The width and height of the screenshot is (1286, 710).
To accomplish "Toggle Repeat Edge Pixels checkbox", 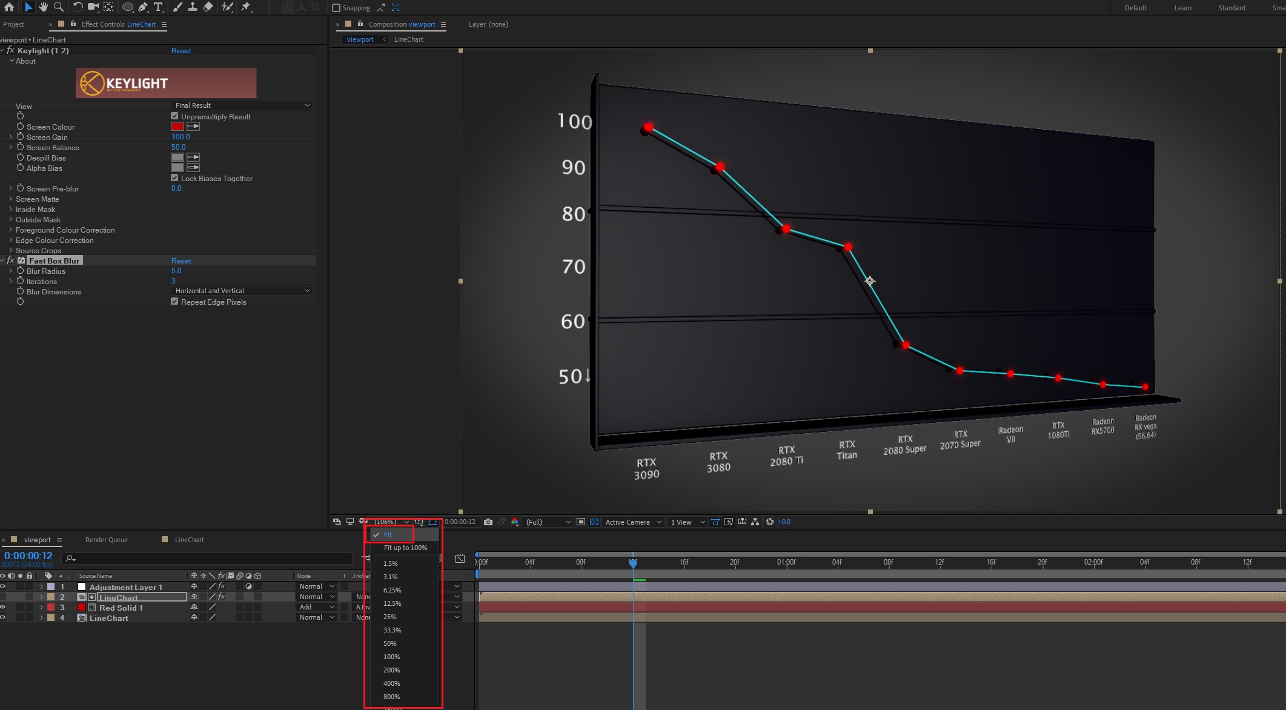I will [174, 302].
